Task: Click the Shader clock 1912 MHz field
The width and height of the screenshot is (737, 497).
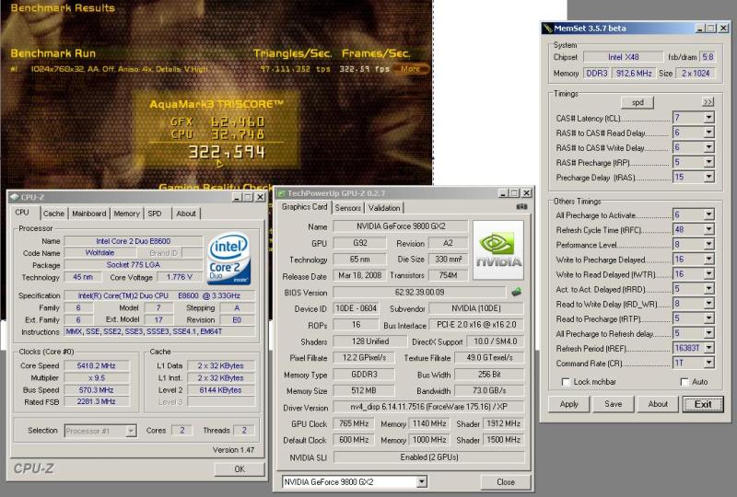Action: 503,423
